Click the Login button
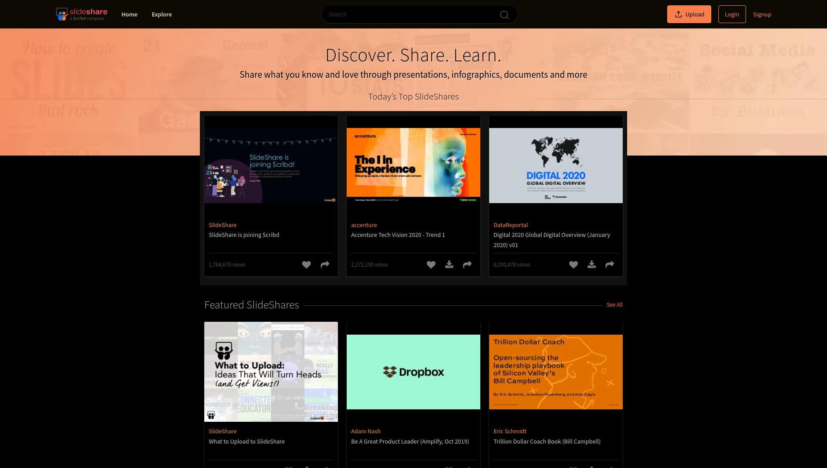Screen dimensions: 827x468 tap(732, 14)
